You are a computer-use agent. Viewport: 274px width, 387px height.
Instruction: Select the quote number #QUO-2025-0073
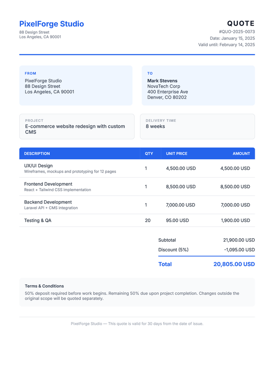237,32
